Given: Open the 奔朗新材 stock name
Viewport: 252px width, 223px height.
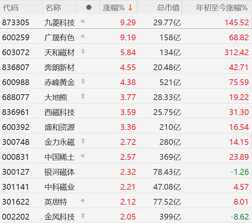Looking at the screenshot, I should (59, 67).
